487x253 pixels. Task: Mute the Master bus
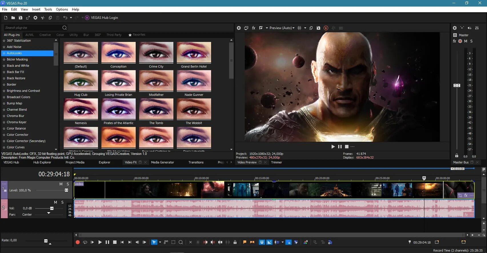466,41
